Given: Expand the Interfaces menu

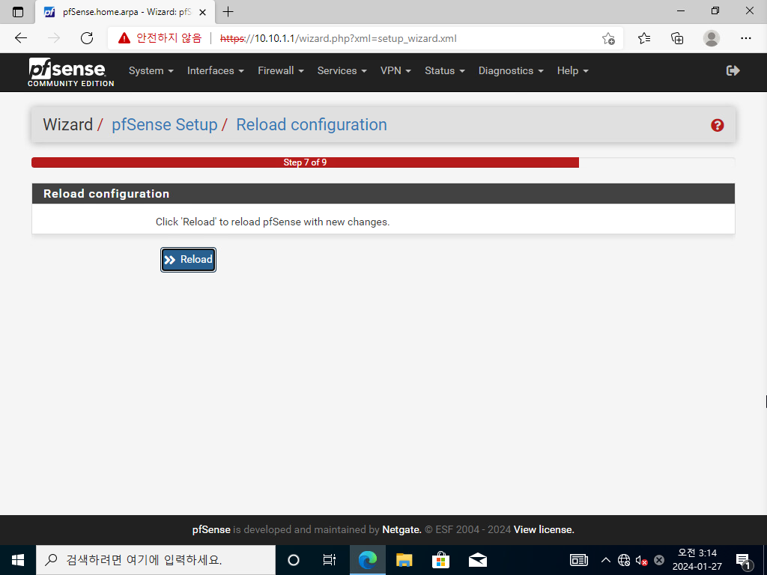Looking at the screenshot, I should click(x=216, y=71).
